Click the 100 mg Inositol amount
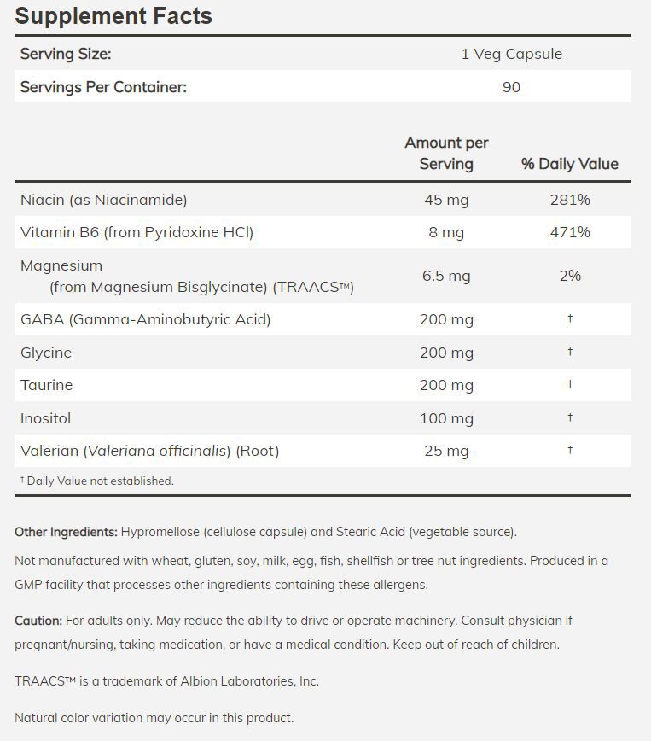The image size is (651, 741). [446, 418]
